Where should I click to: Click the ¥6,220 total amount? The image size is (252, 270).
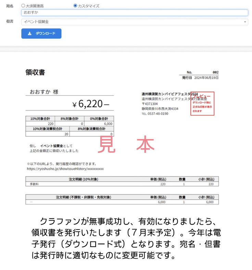click(90, 104)
